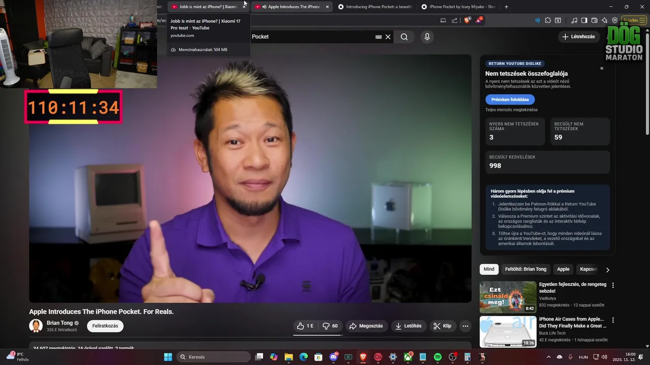Click the blue sound-wave extension icon

(537, 20)
